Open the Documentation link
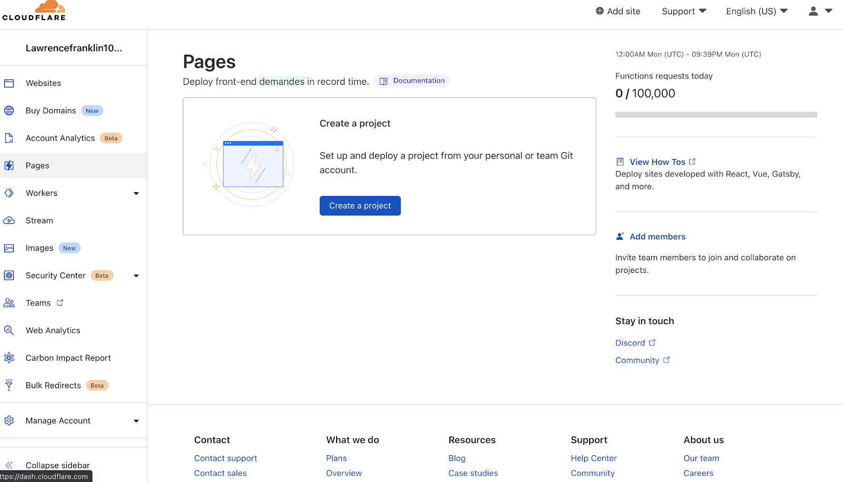The height and width of the screenshot is (482, 843). (x=412, y=81)
